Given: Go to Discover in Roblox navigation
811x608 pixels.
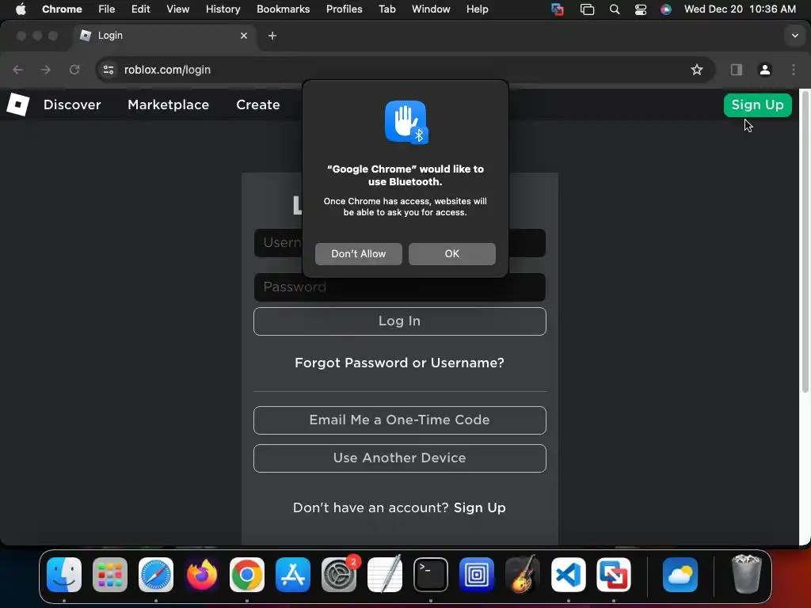Looking at the screenshot, I should click(x=72, y=105).
